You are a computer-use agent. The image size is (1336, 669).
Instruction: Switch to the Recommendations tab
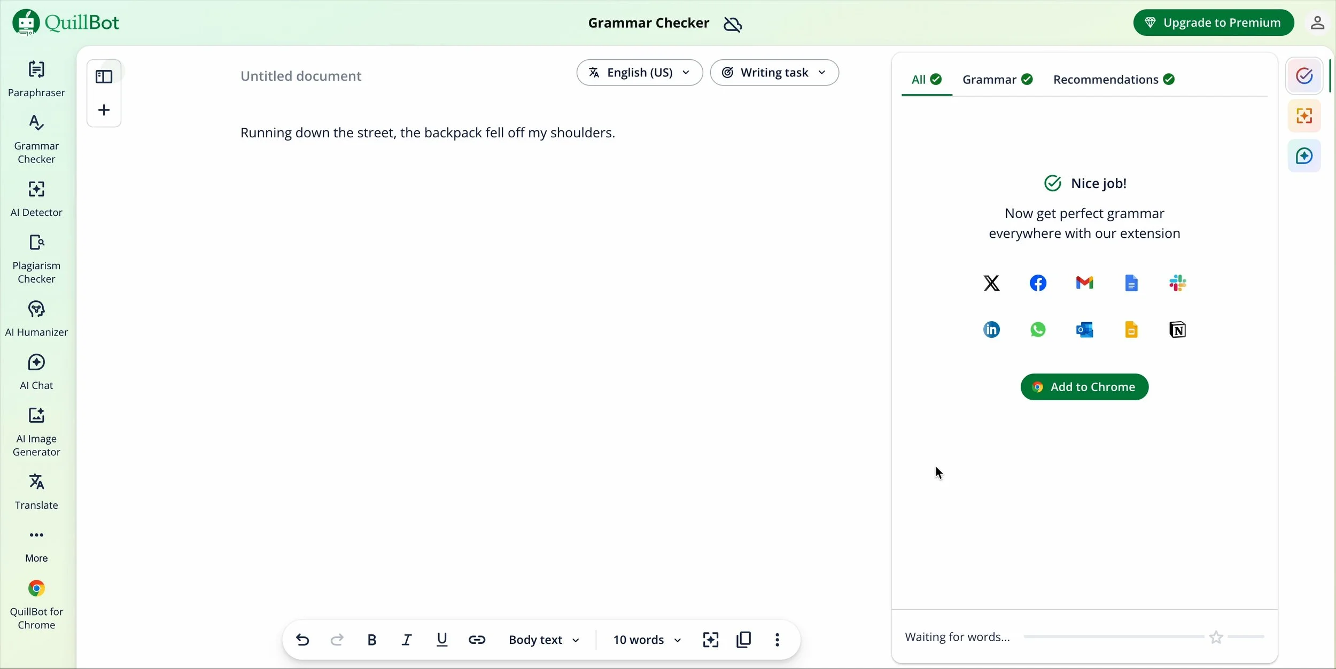pyautogui.click(x=1114, y=80)
